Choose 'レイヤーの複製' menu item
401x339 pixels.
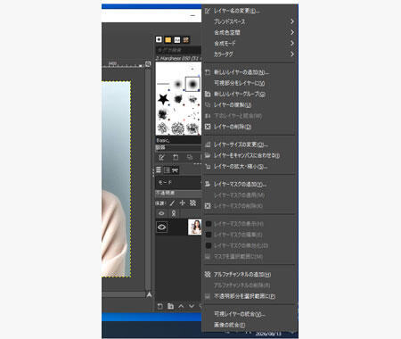pyautogui.click(x=250, y=105)
